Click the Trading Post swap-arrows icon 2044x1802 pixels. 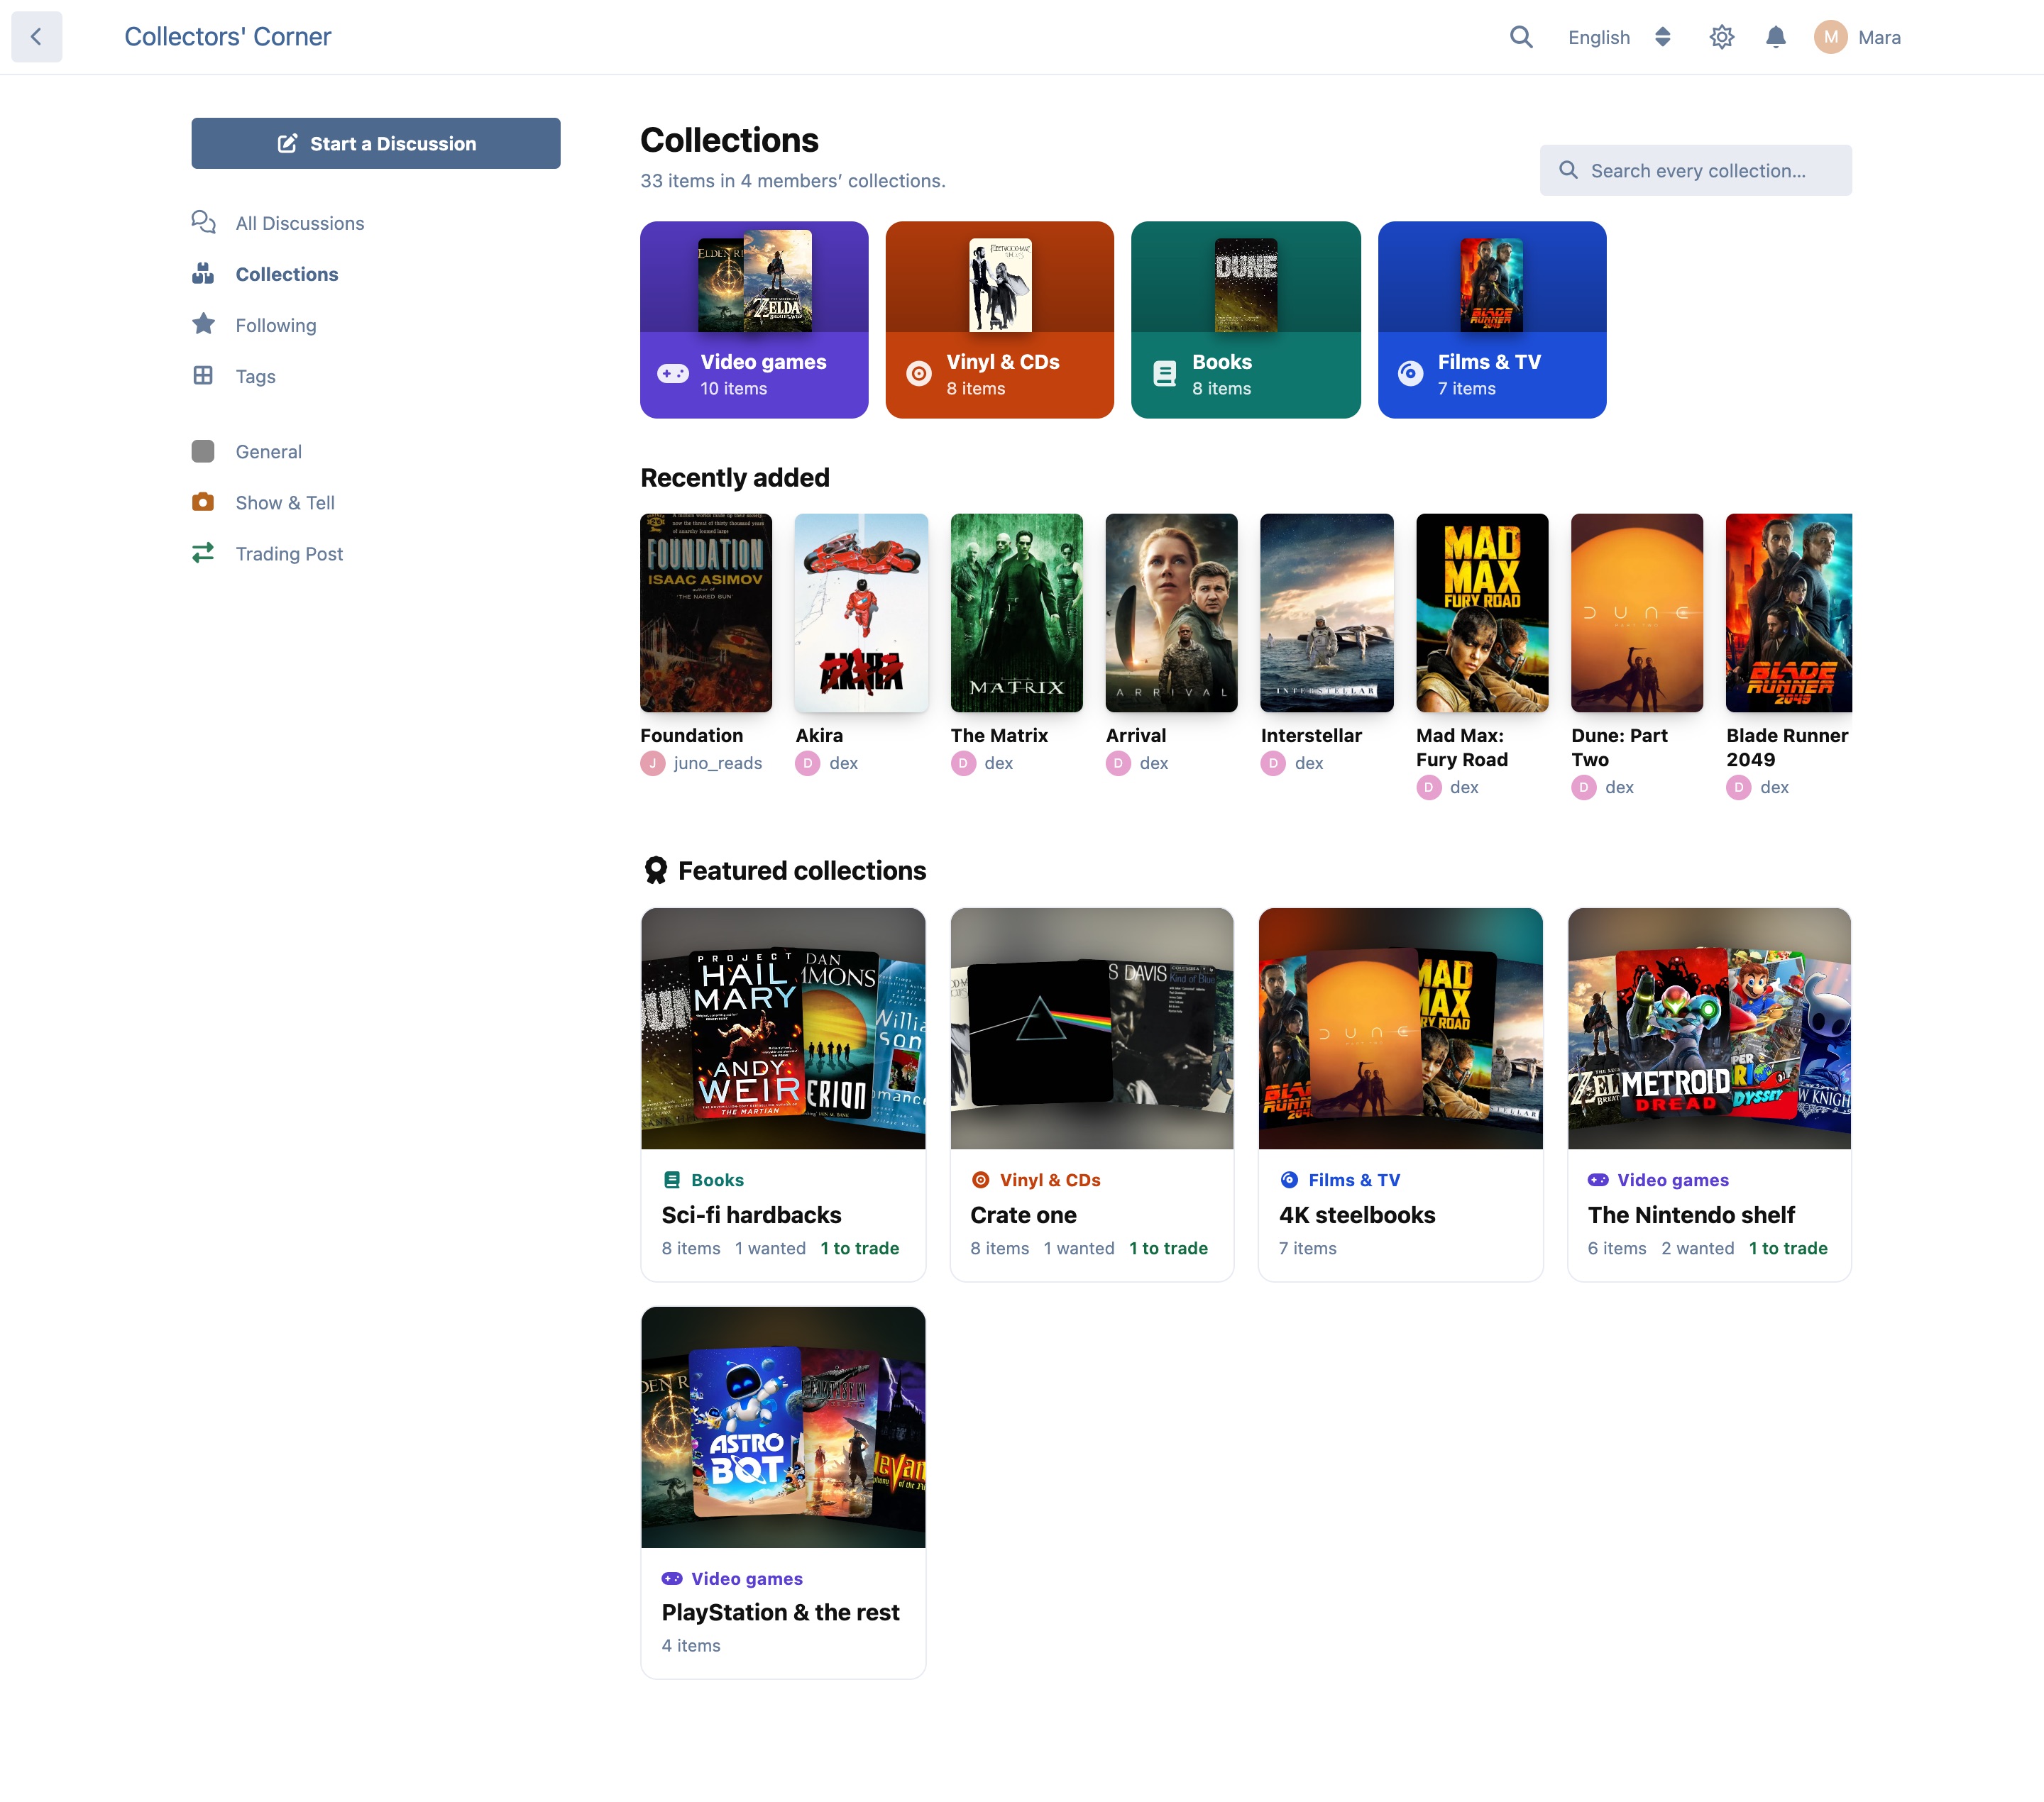[203, 553]
